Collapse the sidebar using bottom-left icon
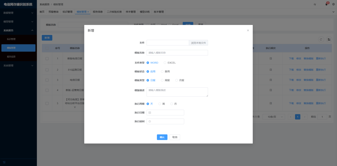 tap(4, 162)
